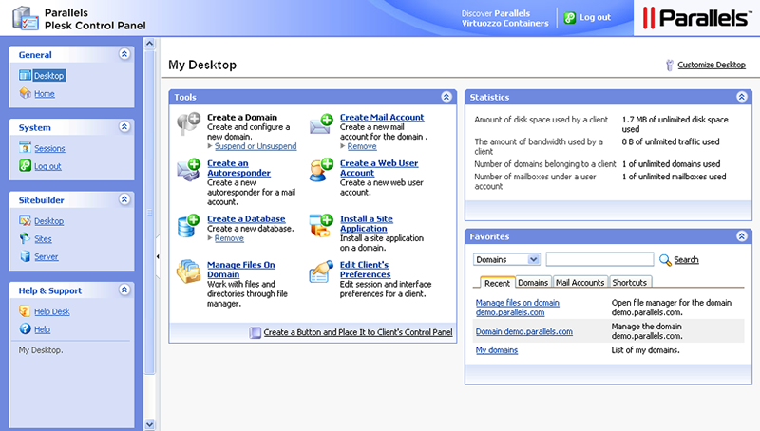Image resolution: width=760 pixels, height=431 pixels.
Task: Click the Install a Site Application icon
Action: point(321,225)
